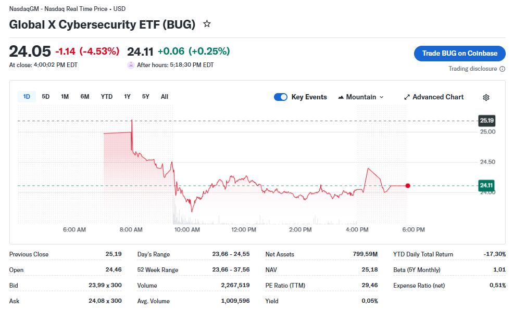Add BUG to watchlist with star icon
The height and width of the screenshot is (310, 513).
(x=207, y=24)
